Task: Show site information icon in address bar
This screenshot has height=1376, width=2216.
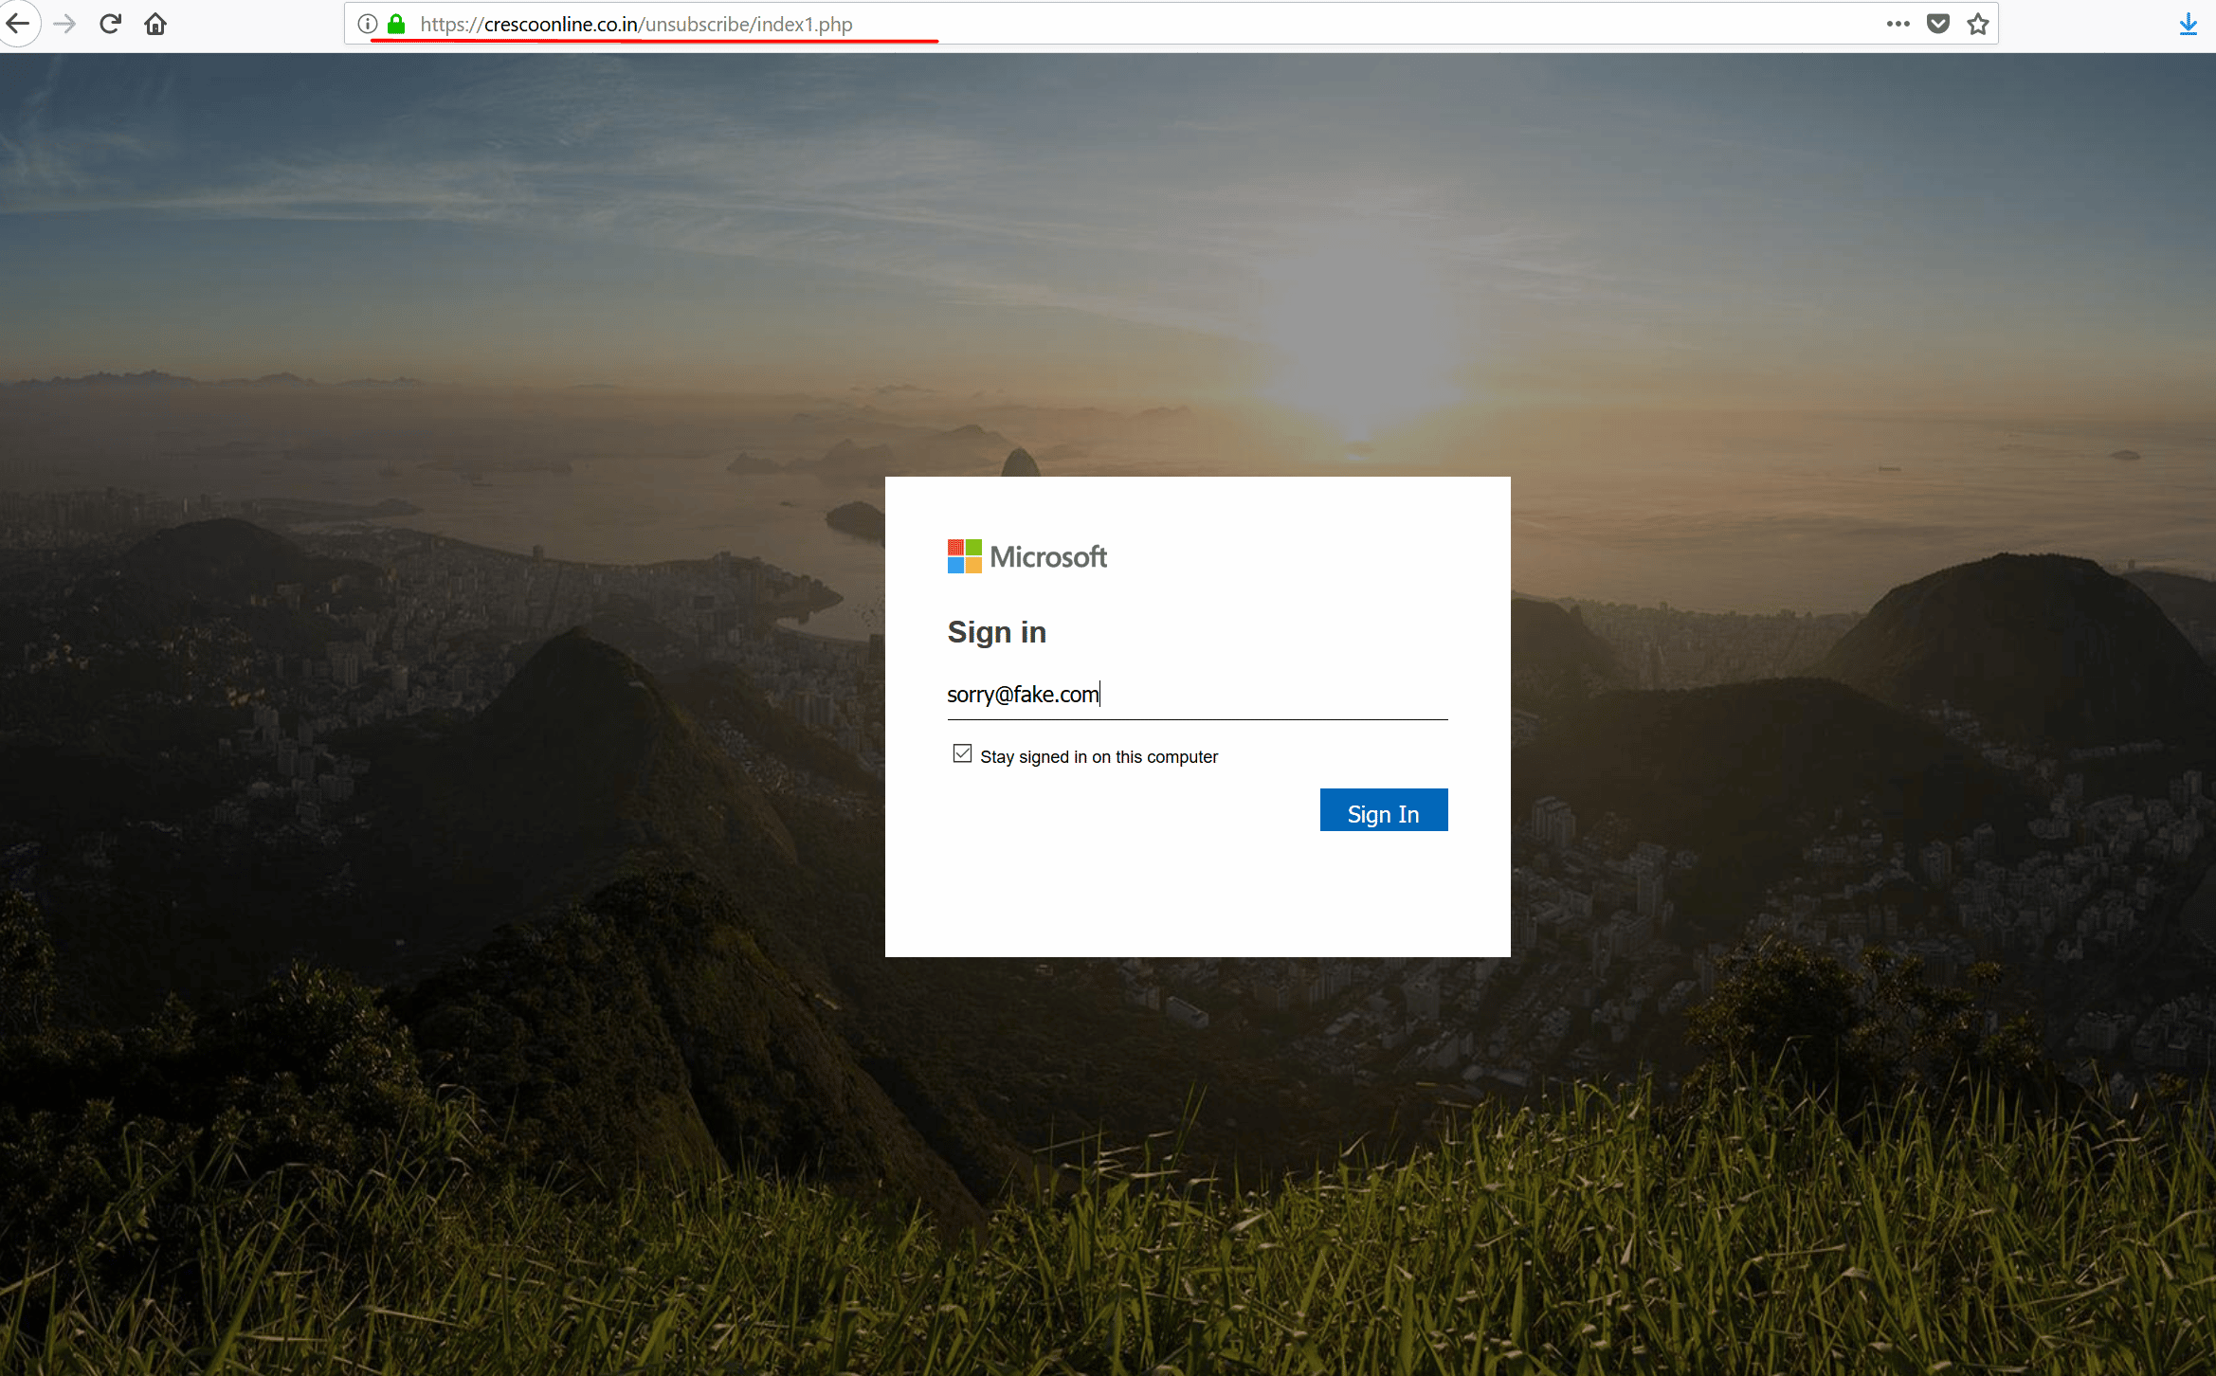Action: point(368,25)
